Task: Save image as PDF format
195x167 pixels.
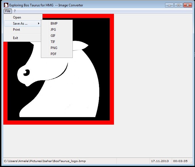Action: [57, 54]
